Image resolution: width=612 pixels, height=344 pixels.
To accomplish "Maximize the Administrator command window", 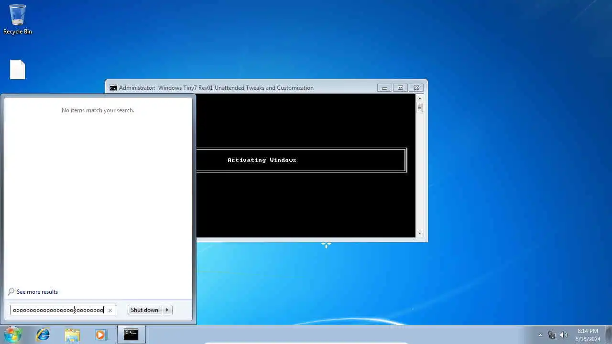I will pyautogui.click(x=400, y=88).
